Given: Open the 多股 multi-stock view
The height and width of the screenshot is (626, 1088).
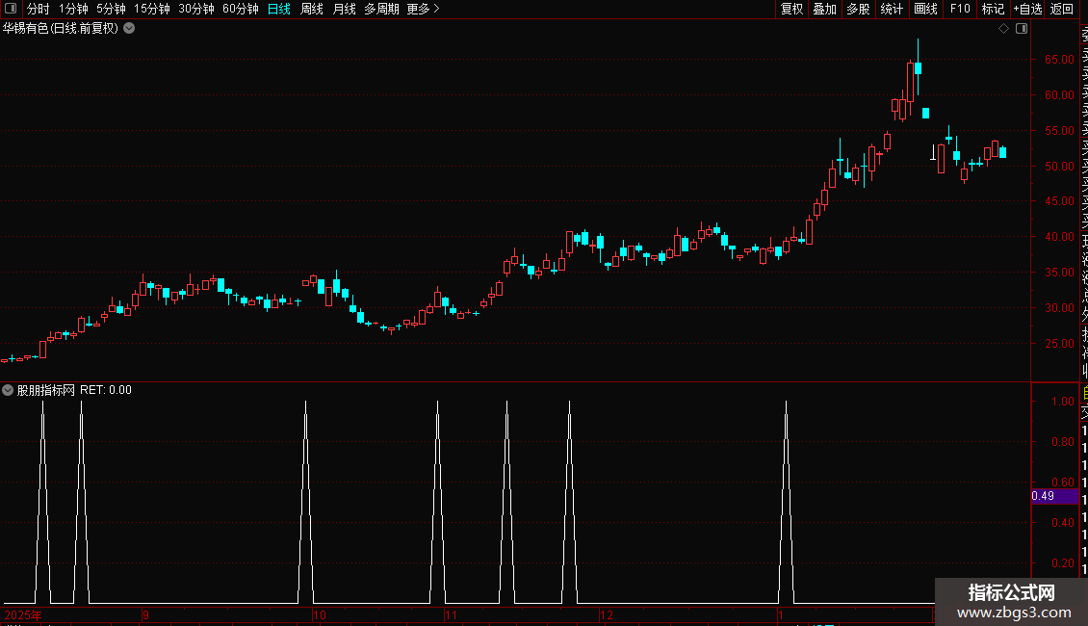Looking at the screenshot, I should point(858,9).
